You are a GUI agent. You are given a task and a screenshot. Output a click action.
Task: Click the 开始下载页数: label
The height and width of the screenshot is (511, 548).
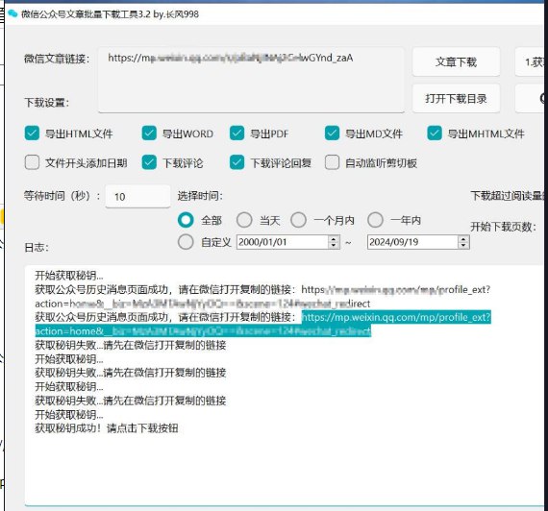click(503, 227)
